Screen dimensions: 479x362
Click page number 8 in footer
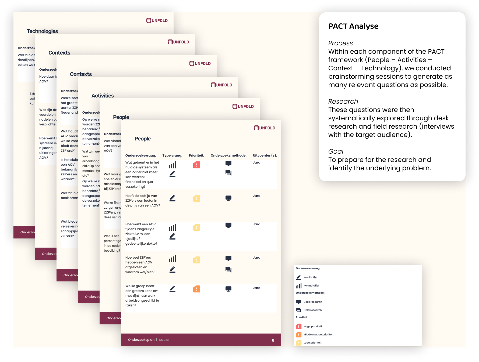[273, 340]
